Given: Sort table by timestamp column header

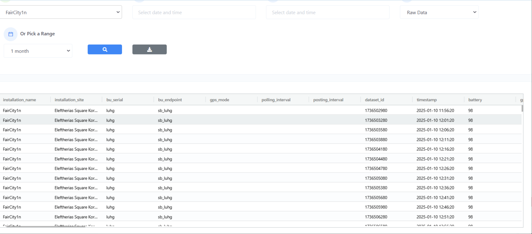Looking at the screenshot, I should (x=427, y=100).
